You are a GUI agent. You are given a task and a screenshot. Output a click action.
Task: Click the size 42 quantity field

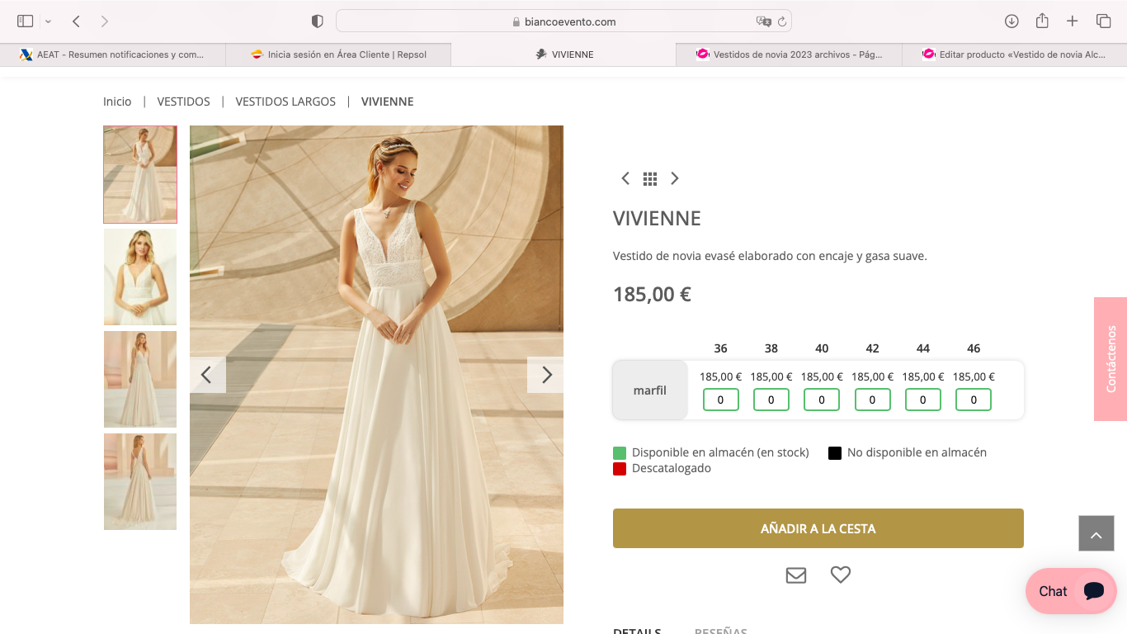(872, 400)
